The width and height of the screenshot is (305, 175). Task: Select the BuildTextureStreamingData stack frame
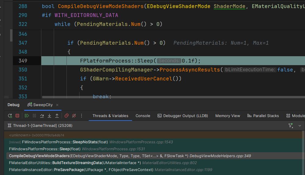153,163
